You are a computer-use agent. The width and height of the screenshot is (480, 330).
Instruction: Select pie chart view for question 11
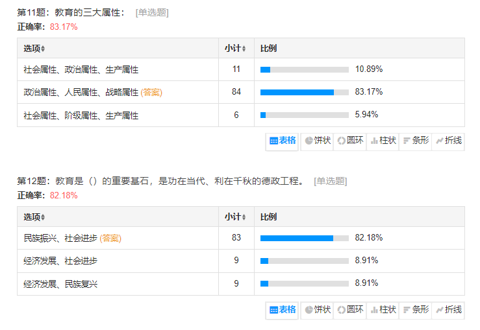[317, 140]
